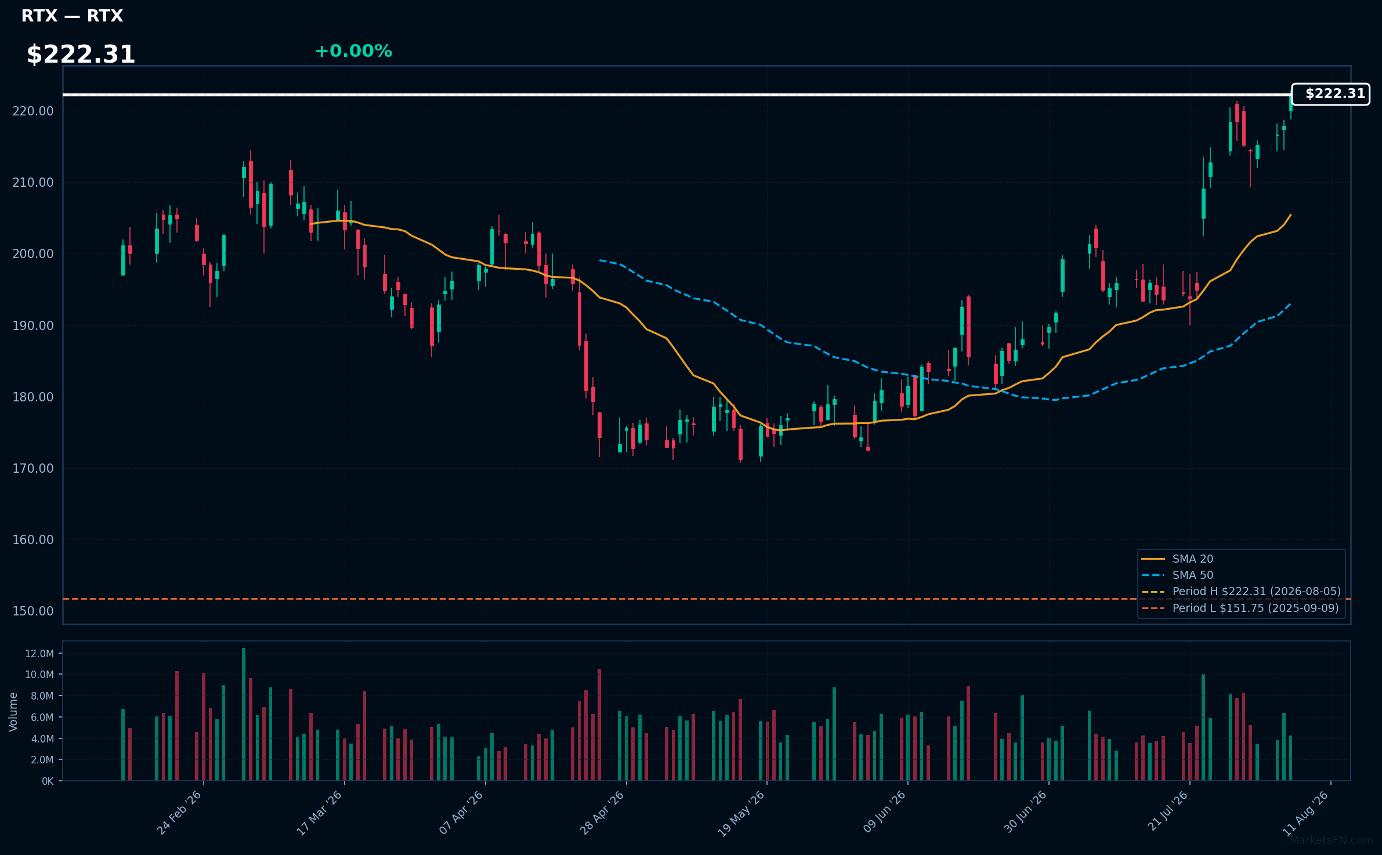Select the 180.00 price axis label
This screenshot has height=855, width=1382.
point(33,397)
